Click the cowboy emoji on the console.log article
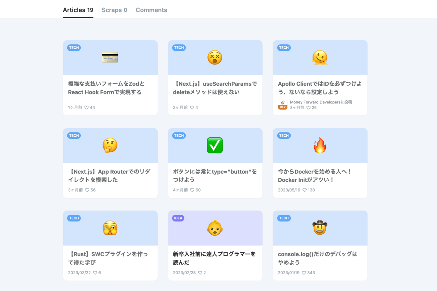The height and width of the screenshot is (291, 437). point(320,228)
